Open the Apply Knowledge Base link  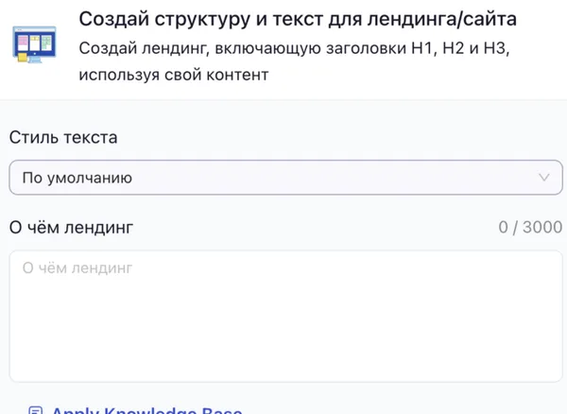[x=146, y=410]
